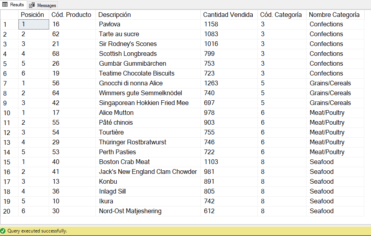Select the Tourtière cell
This screenshot has height=236, width=371.
pos(148,132)
